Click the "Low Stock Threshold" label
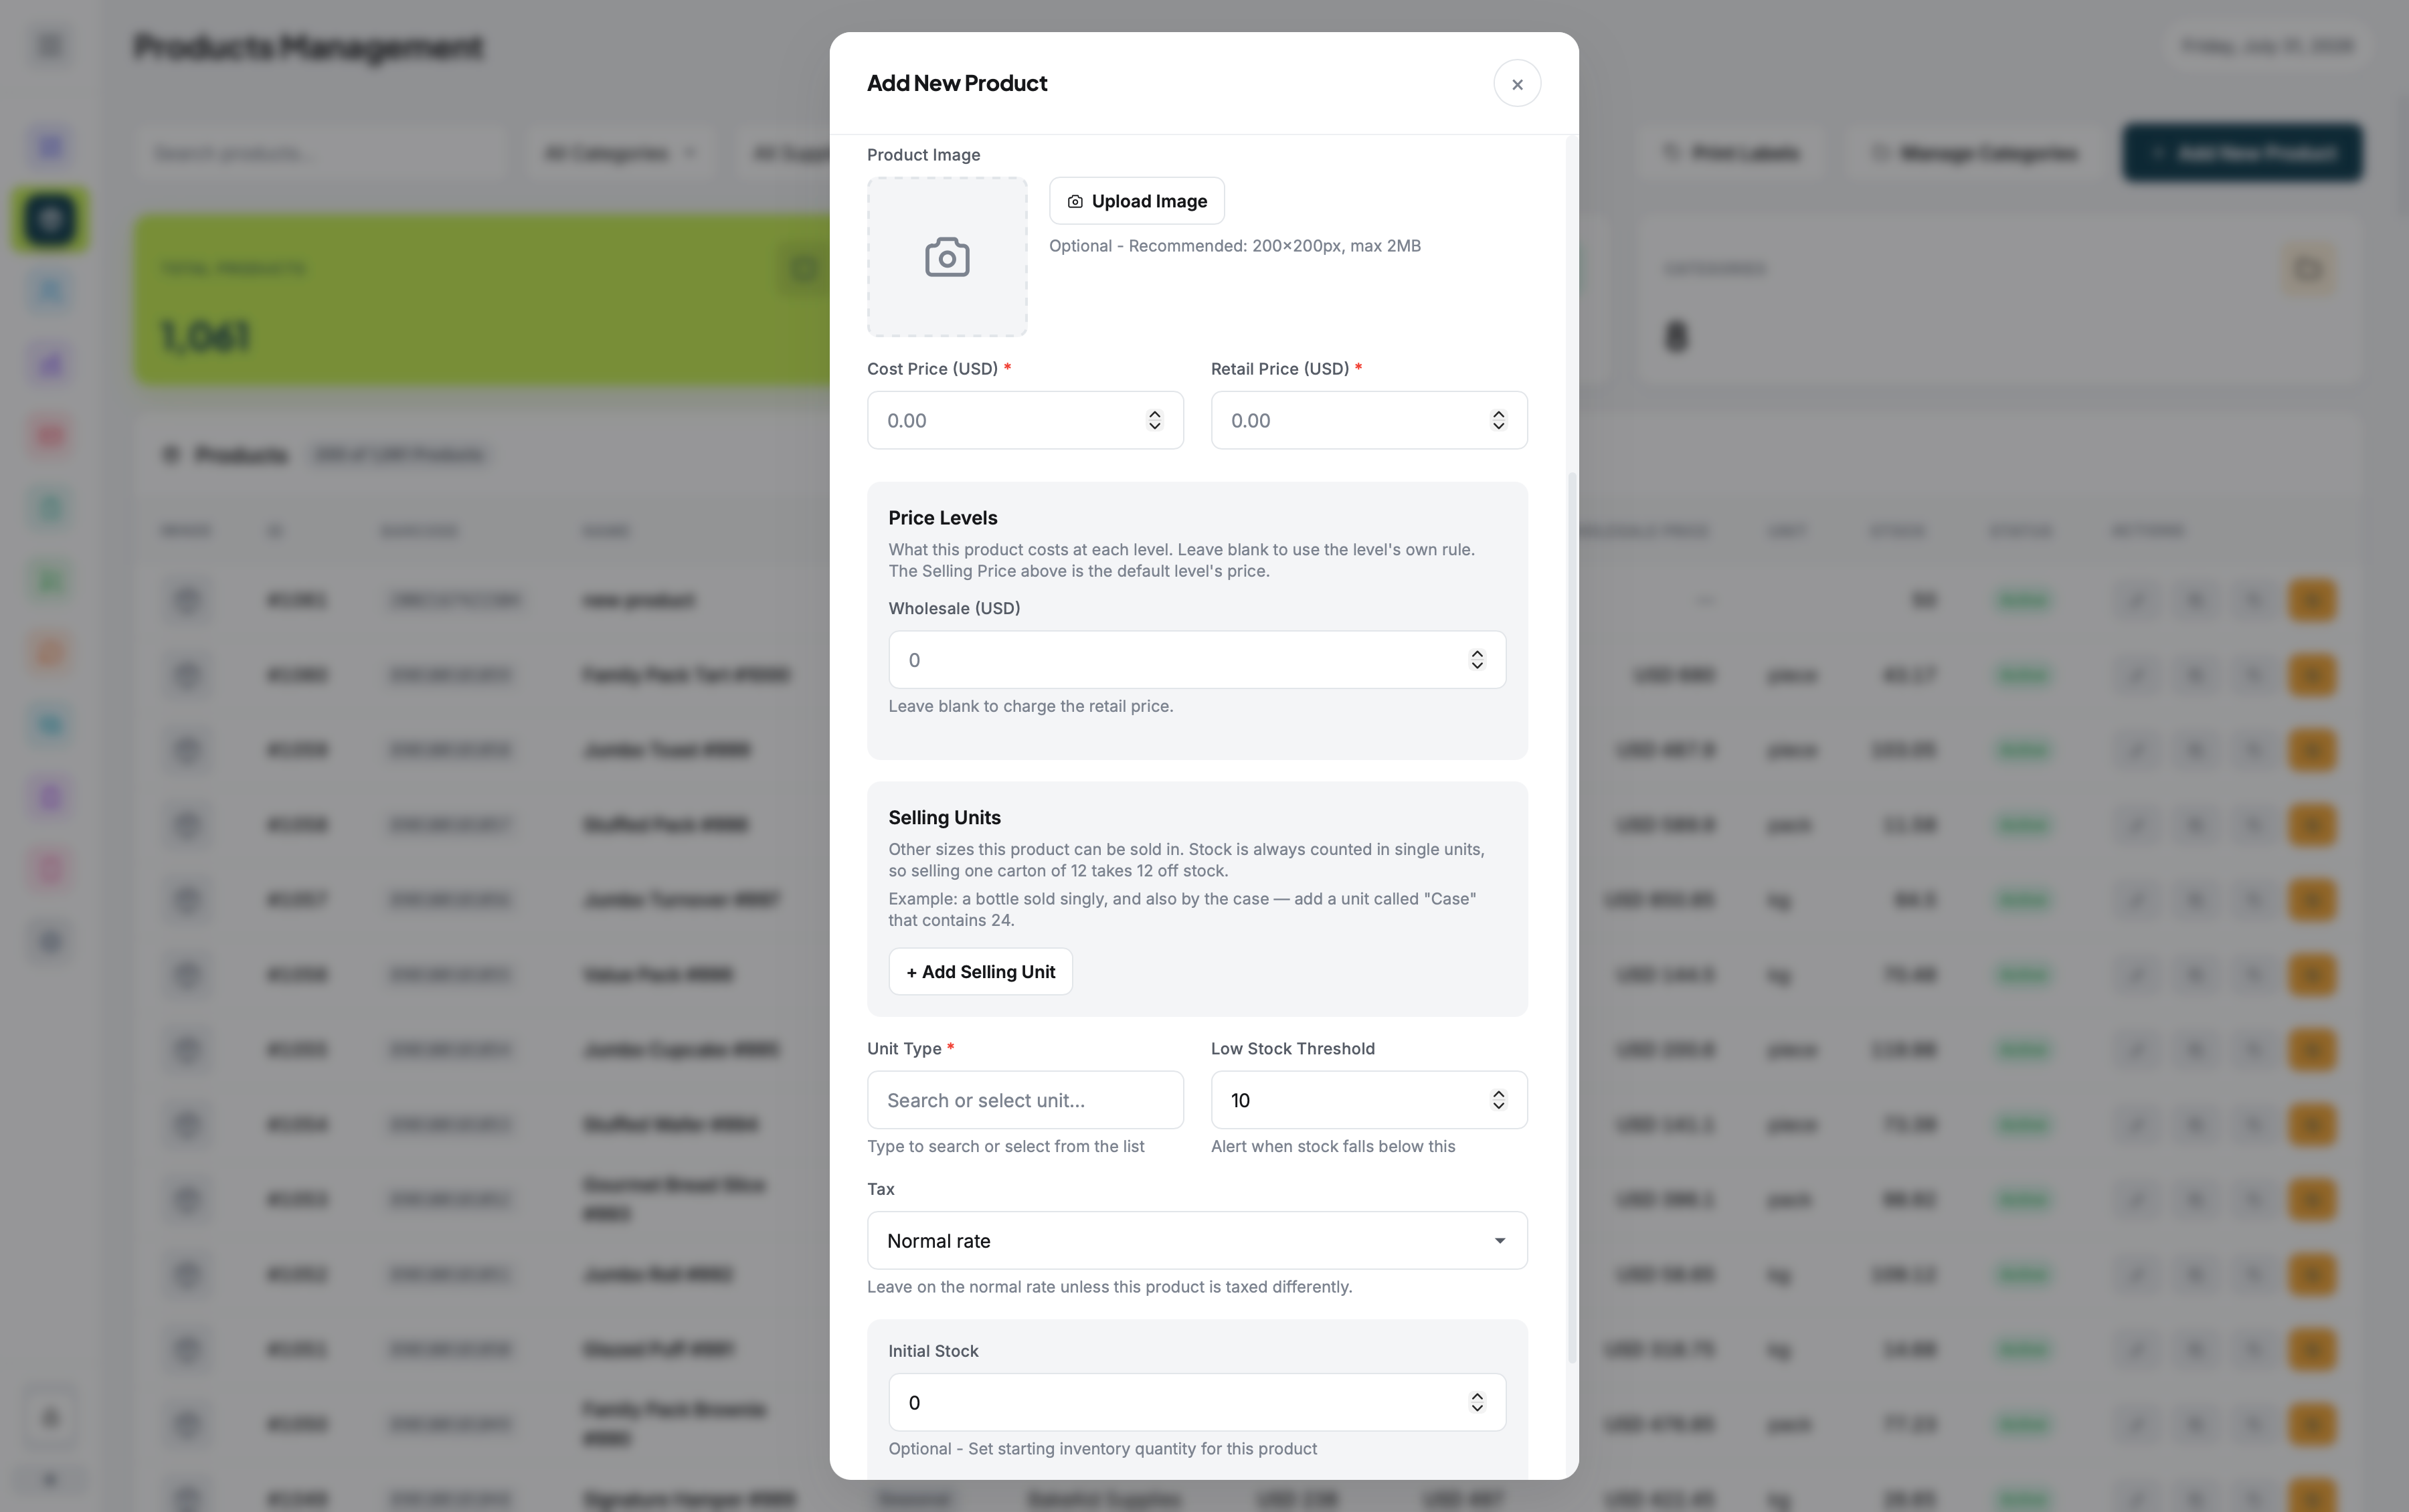2409x1512 pixels. click(x=1293, y=1049)
